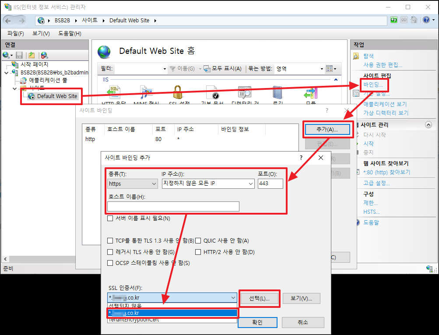The image size is (439, 335).
Task: Click the 추가(A)... button in Site Bindings
Action: tap(327, 130)
